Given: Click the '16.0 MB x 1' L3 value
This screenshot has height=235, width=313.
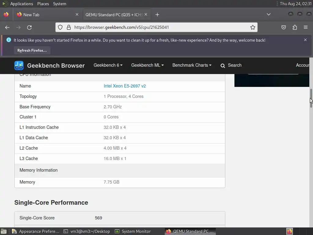Looking at the screenshot, I should tap(115, 159).
